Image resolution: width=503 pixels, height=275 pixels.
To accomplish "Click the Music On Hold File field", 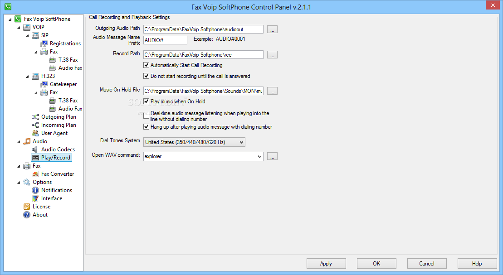I will [x=203, y=91].
